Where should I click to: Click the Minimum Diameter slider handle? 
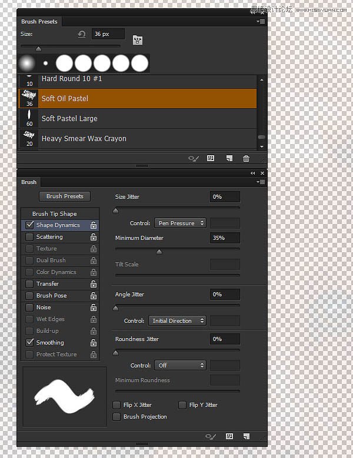click(159, 252)
